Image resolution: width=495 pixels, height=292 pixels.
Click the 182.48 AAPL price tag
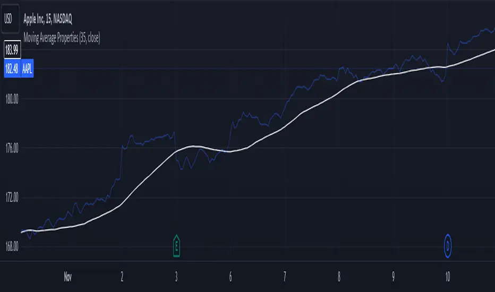click(19, 68)
